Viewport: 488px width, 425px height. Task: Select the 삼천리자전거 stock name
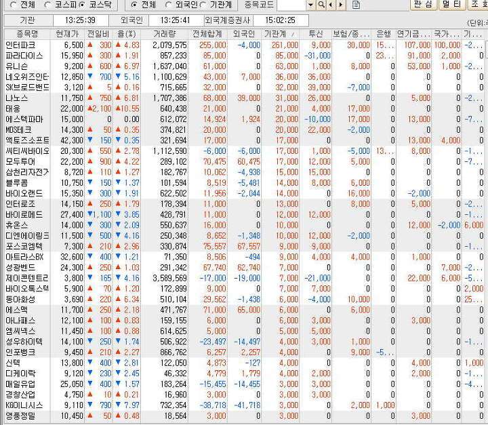click(27, 172)
